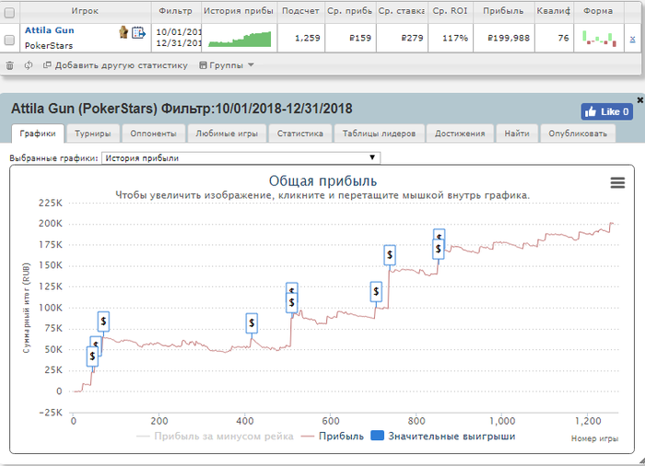The image size is (645, 466).
Task: Switch to the Достижения tab
Action: 460,134
